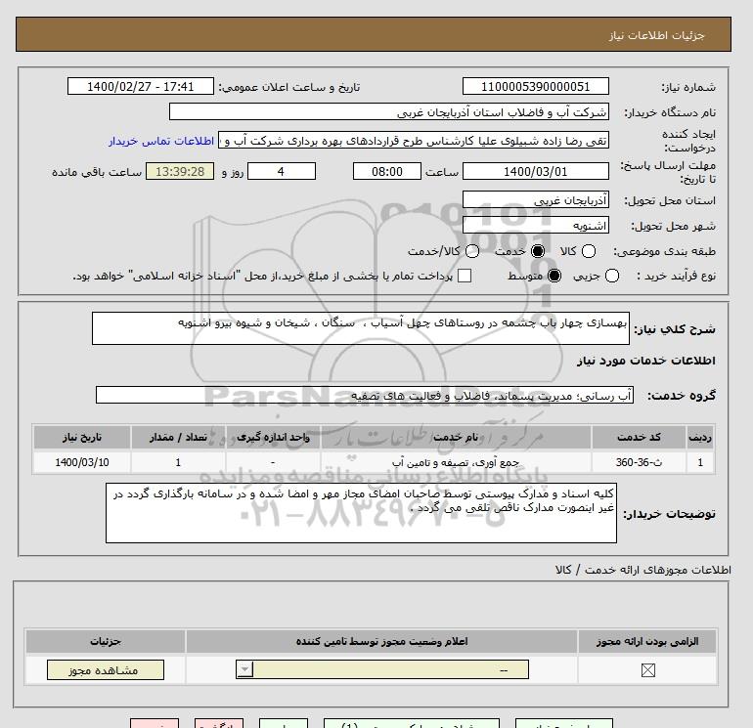This screenshot has width=753, height=728.
Task: Click the تاریخ نیاز column header
Action: tap(82, 437)
